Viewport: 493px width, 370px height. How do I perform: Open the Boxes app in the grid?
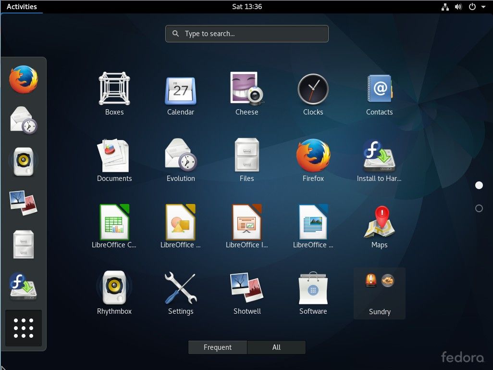(114, 93)
